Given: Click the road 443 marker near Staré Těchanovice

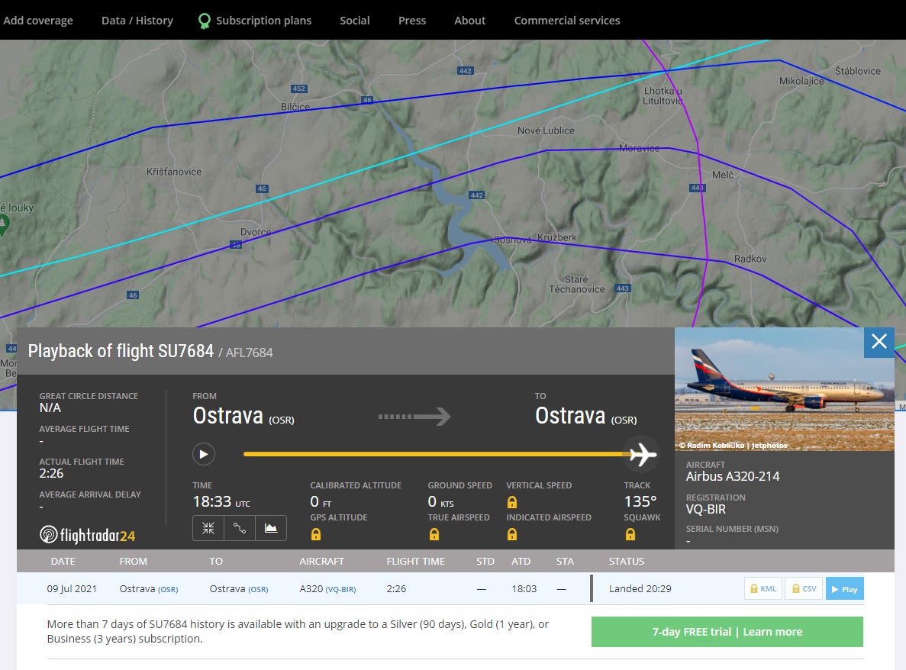Looking at the screenshot, I should (x=622, y=288).
